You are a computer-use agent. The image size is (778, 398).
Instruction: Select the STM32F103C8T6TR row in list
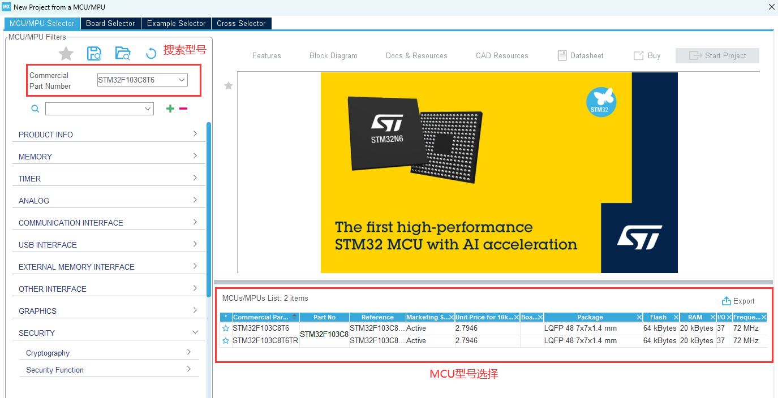tap(265, 341)
